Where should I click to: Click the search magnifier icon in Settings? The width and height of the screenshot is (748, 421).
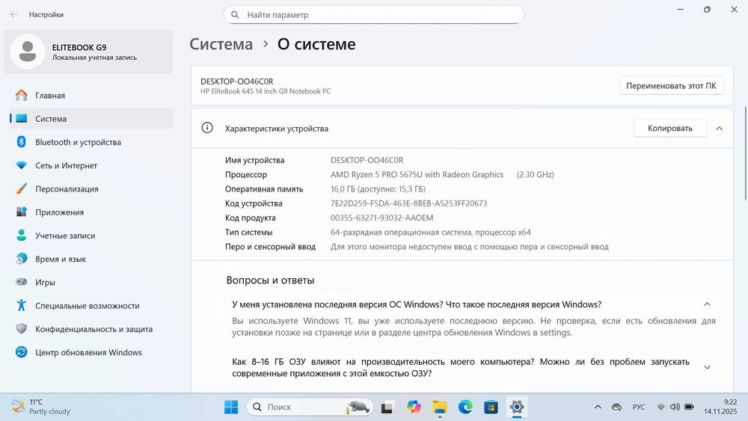coord(235,15)
